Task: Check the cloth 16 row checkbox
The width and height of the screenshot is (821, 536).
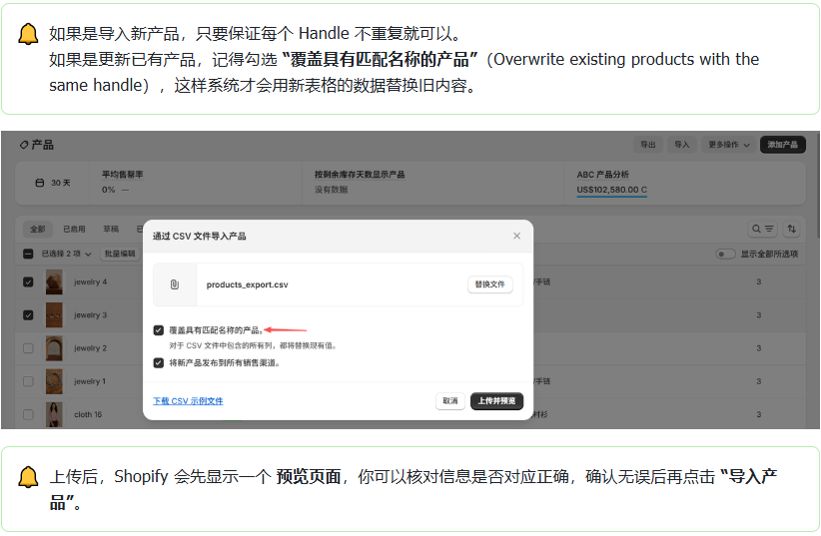Action: tap(28, 414)
